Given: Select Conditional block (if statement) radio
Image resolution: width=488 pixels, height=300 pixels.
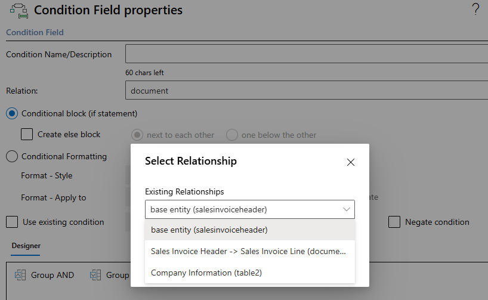Looking at the screenshot, I should 12,113.
